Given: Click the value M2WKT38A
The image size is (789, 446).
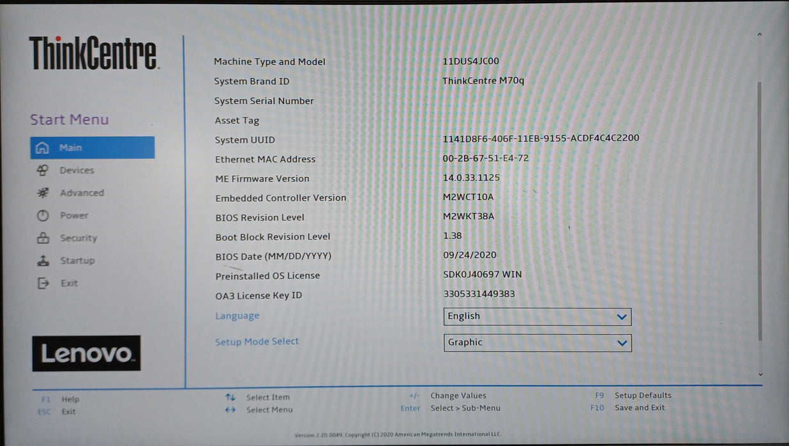Looking at the screenshot, I should [x=469, y=217].
